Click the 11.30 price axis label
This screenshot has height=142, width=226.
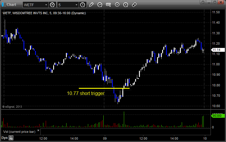point(216,33)
